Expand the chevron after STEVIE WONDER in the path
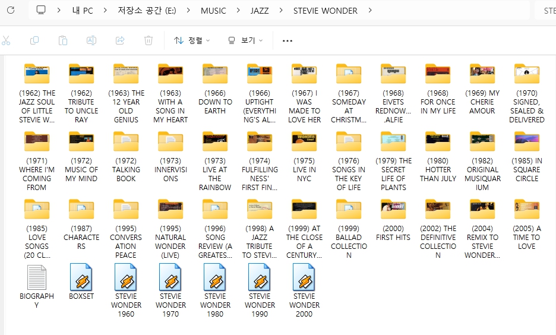556x335 pixels. point(370,11)
